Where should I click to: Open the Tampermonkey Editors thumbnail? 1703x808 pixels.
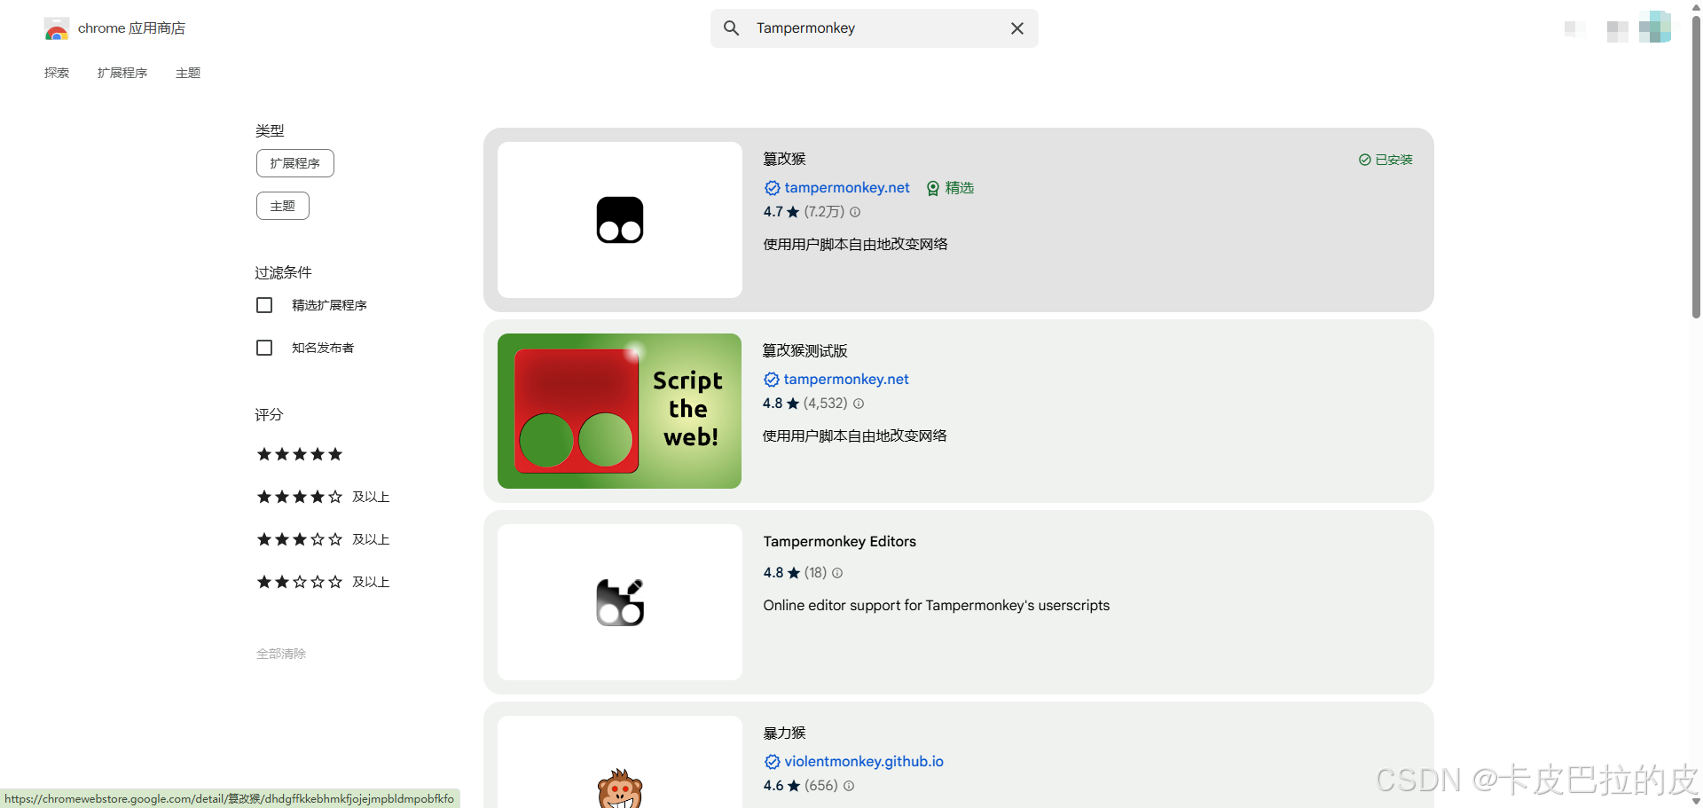click(620, 602)
